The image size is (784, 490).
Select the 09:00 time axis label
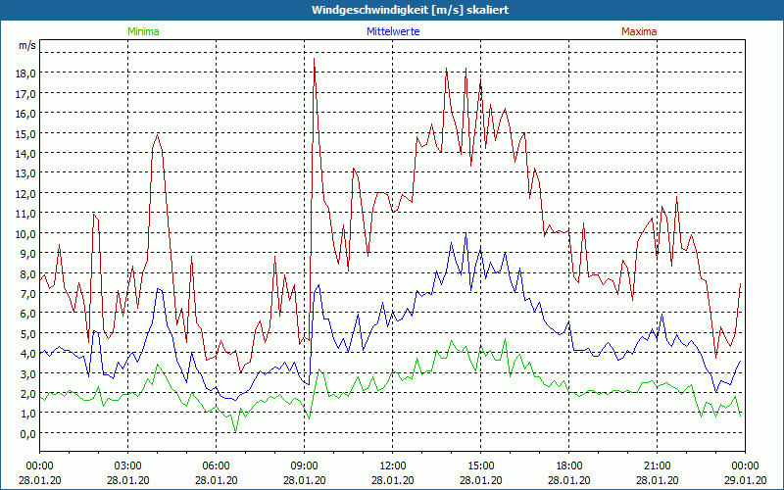pos(304,465)
